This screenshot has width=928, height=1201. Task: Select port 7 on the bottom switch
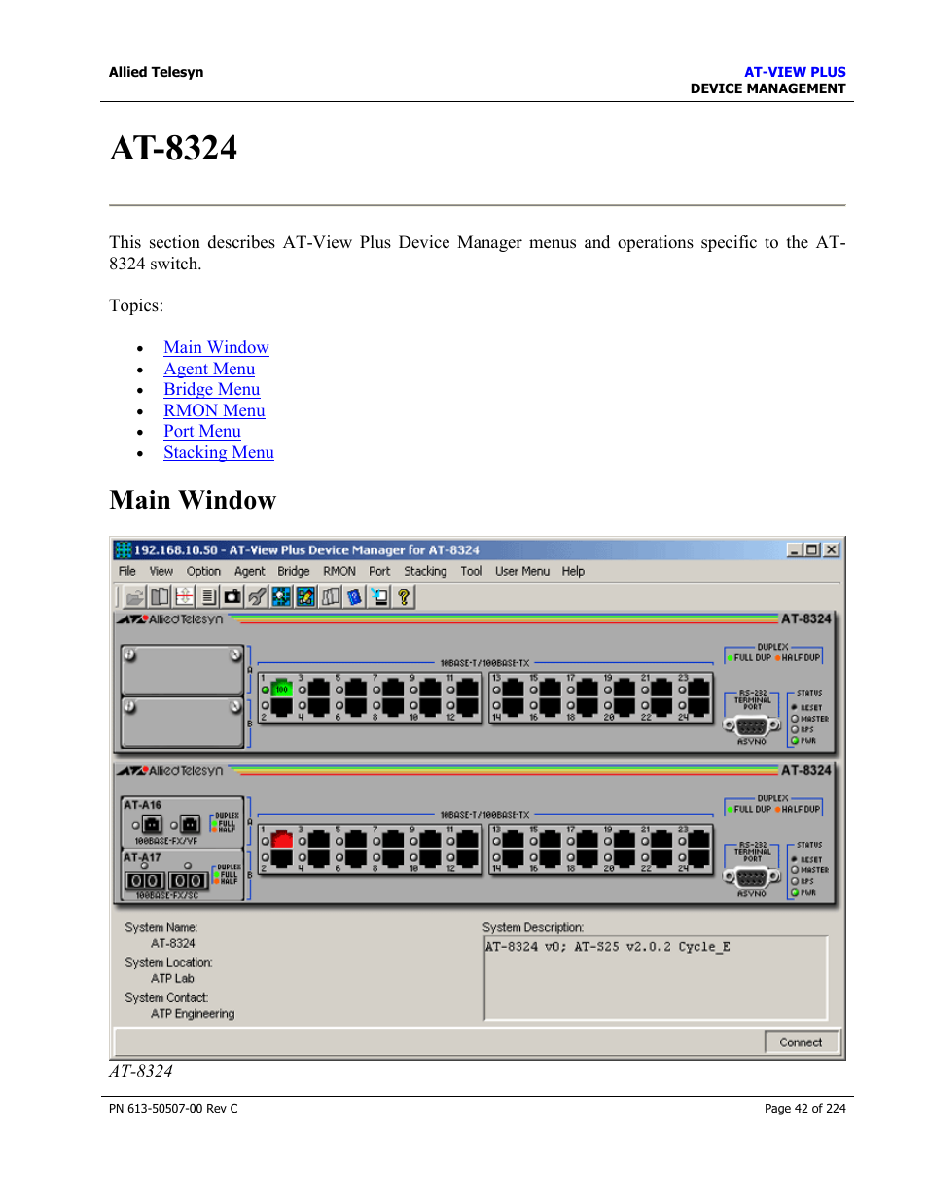[x=393, y=840]
